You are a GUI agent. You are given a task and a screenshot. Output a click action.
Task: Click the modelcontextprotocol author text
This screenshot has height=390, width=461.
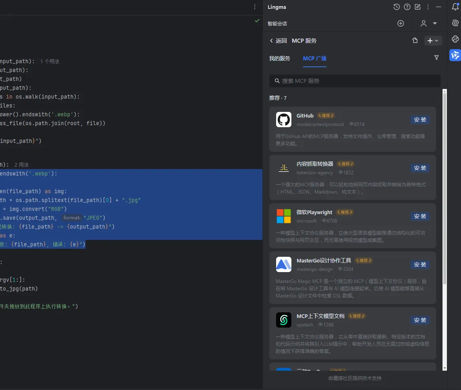coord(320,124)
